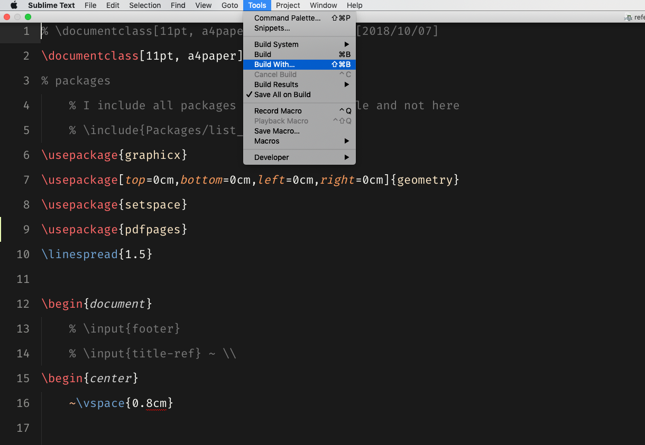Image resolution: width=645 pixels, height=445 pixels.
Task: Click the % \input{footer} comment
Action: coord(125,329)
